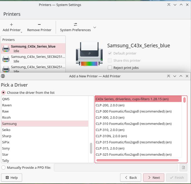Select Sharp manufacturer
Screen dimensions: 191x184
(45, 136)
